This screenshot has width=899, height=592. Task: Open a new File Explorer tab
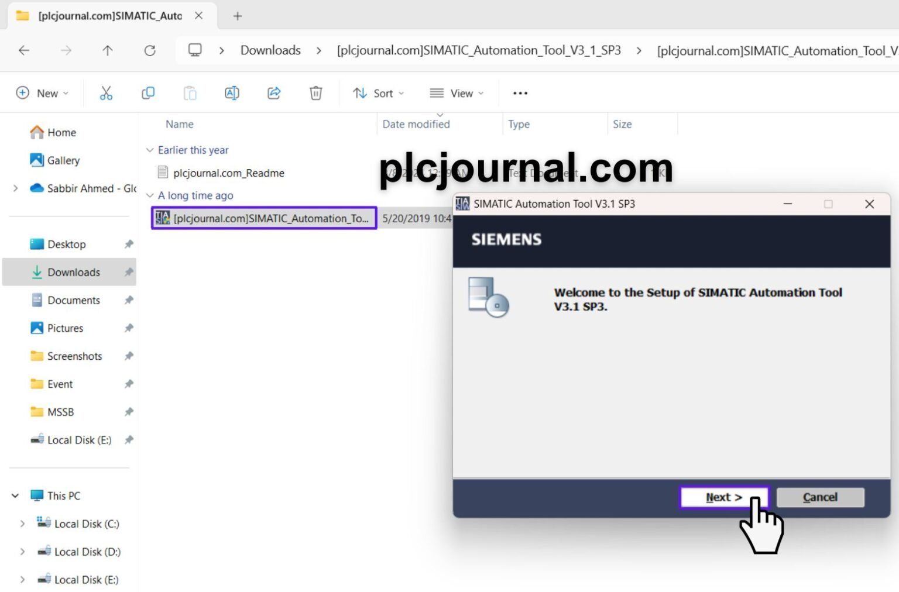(x=238, y=16)
